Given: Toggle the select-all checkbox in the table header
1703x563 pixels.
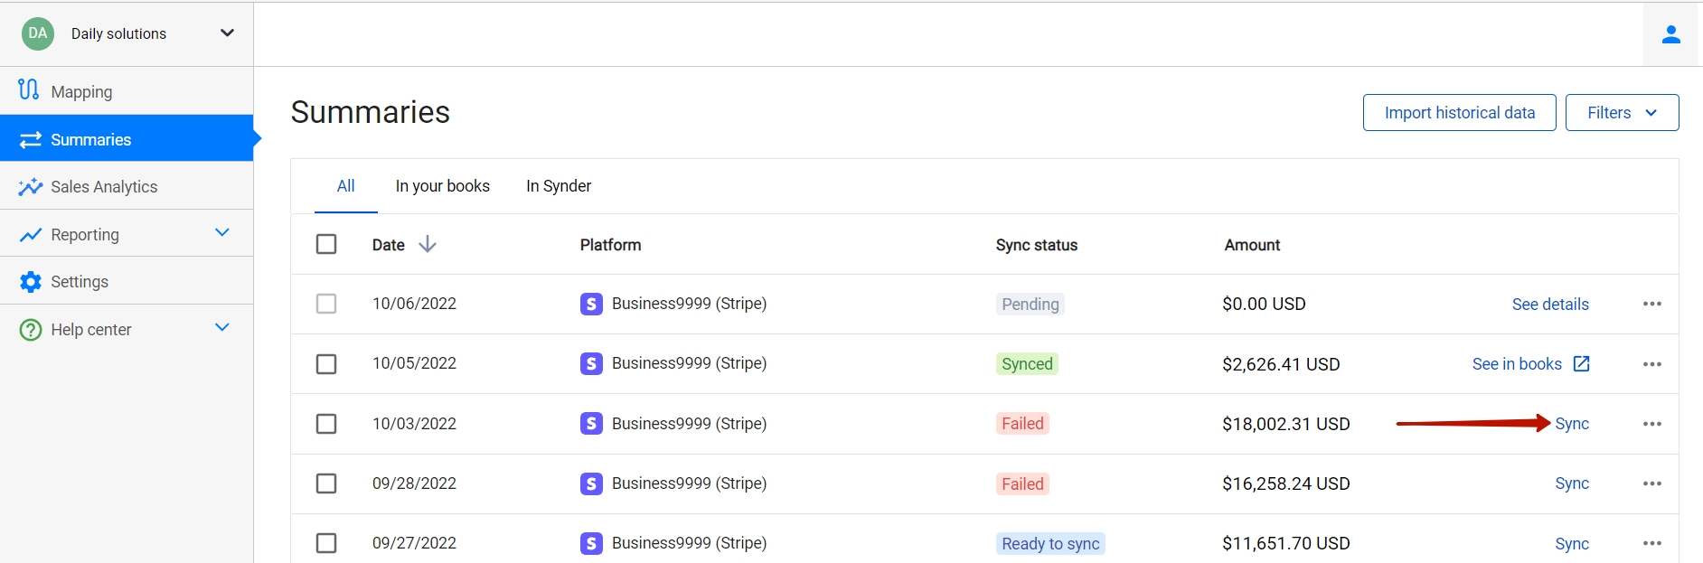Looking at the screenshot, I should point(326,244).
